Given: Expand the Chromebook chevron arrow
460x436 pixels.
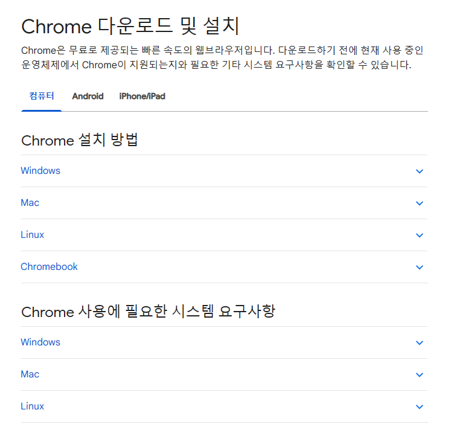Looking at the screenshot, I should [420, 267].
